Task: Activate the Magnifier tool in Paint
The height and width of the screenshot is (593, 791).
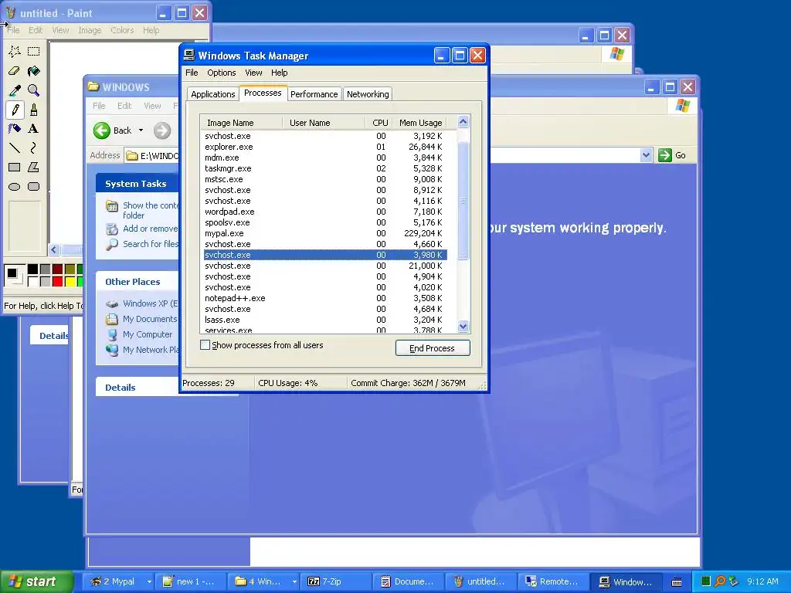Action: click(34, 90)
